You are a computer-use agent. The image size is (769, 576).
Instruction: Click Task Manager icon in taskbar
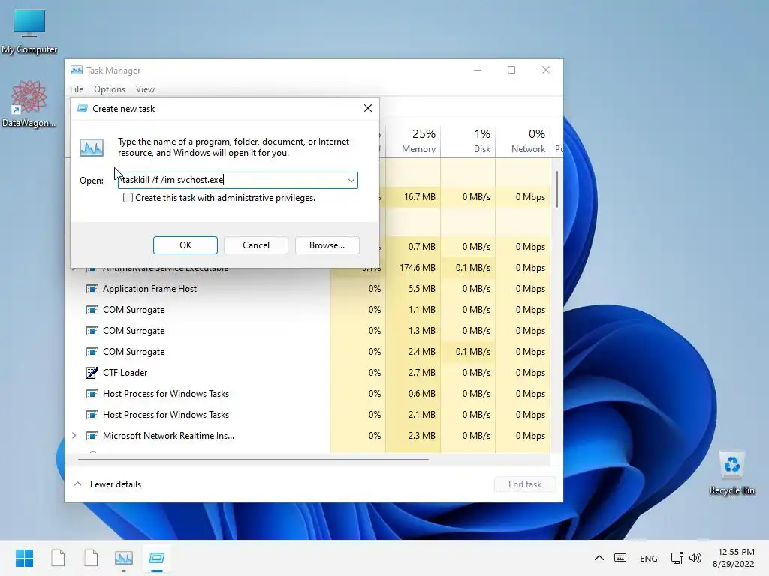coord(124,558)
